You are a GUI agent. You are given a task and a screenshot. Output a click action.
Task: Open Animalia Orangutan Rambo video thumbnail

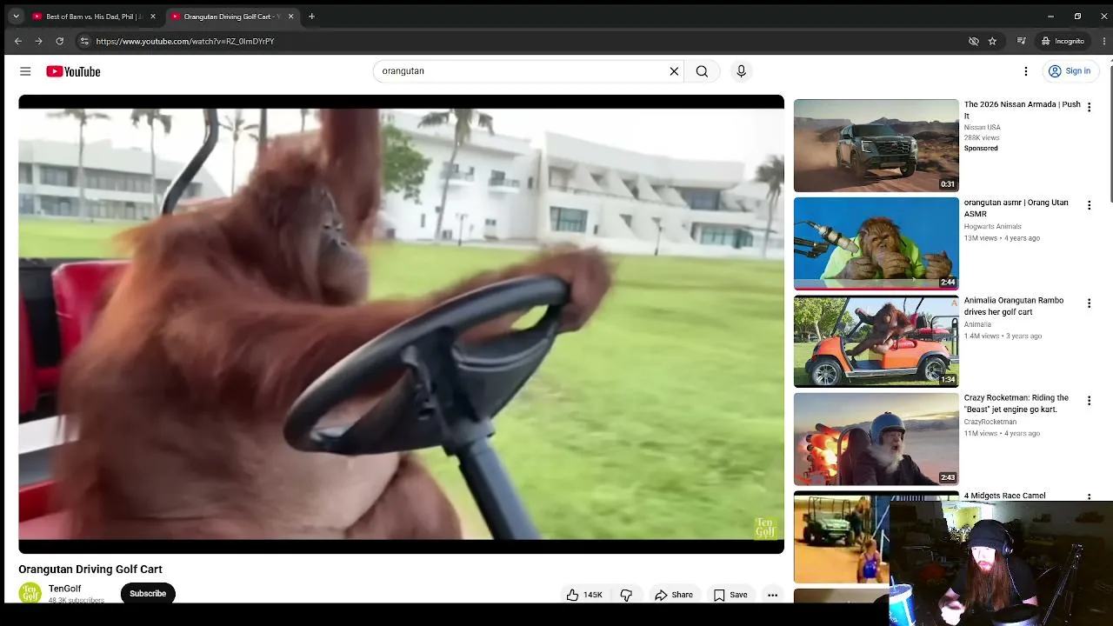(876, 342)
